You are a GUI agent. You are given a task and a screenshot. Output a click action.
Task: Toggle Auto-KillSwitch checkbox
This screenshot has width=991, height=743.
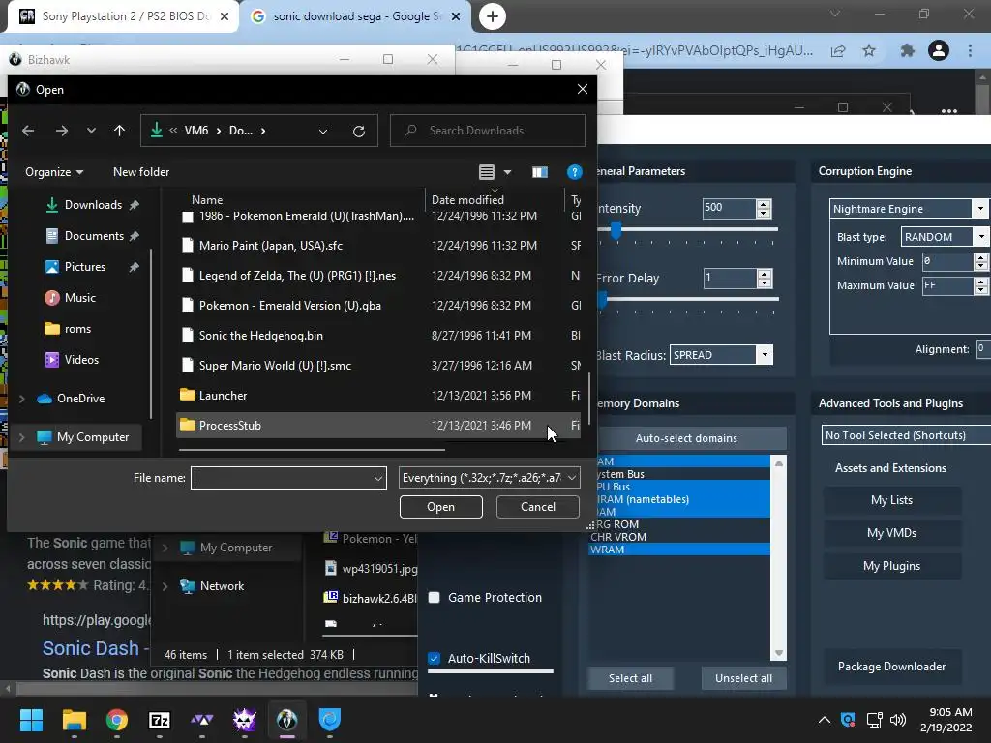(435, 658)
